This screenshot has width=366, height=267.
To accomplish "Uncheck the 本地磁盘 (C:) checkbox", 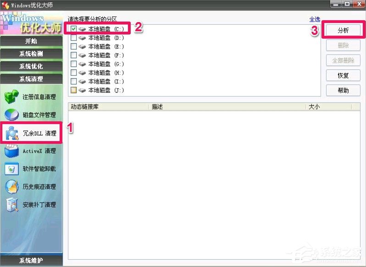I will click(x=73, y=29).
